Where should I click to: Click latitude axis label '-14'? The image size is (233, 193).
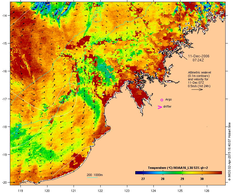click(4, 15)
